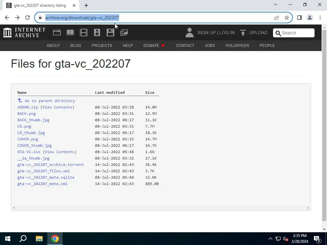Screen dimensions: 327x245
Task: Click the SIGN UP link
Action: click(x=207, y=33)
